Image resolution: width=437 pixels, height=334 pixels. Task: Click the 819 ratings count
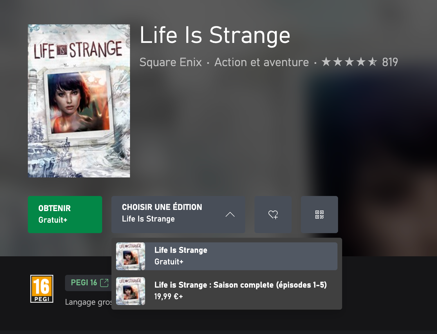pyautogui.click(x=390, y=62)
